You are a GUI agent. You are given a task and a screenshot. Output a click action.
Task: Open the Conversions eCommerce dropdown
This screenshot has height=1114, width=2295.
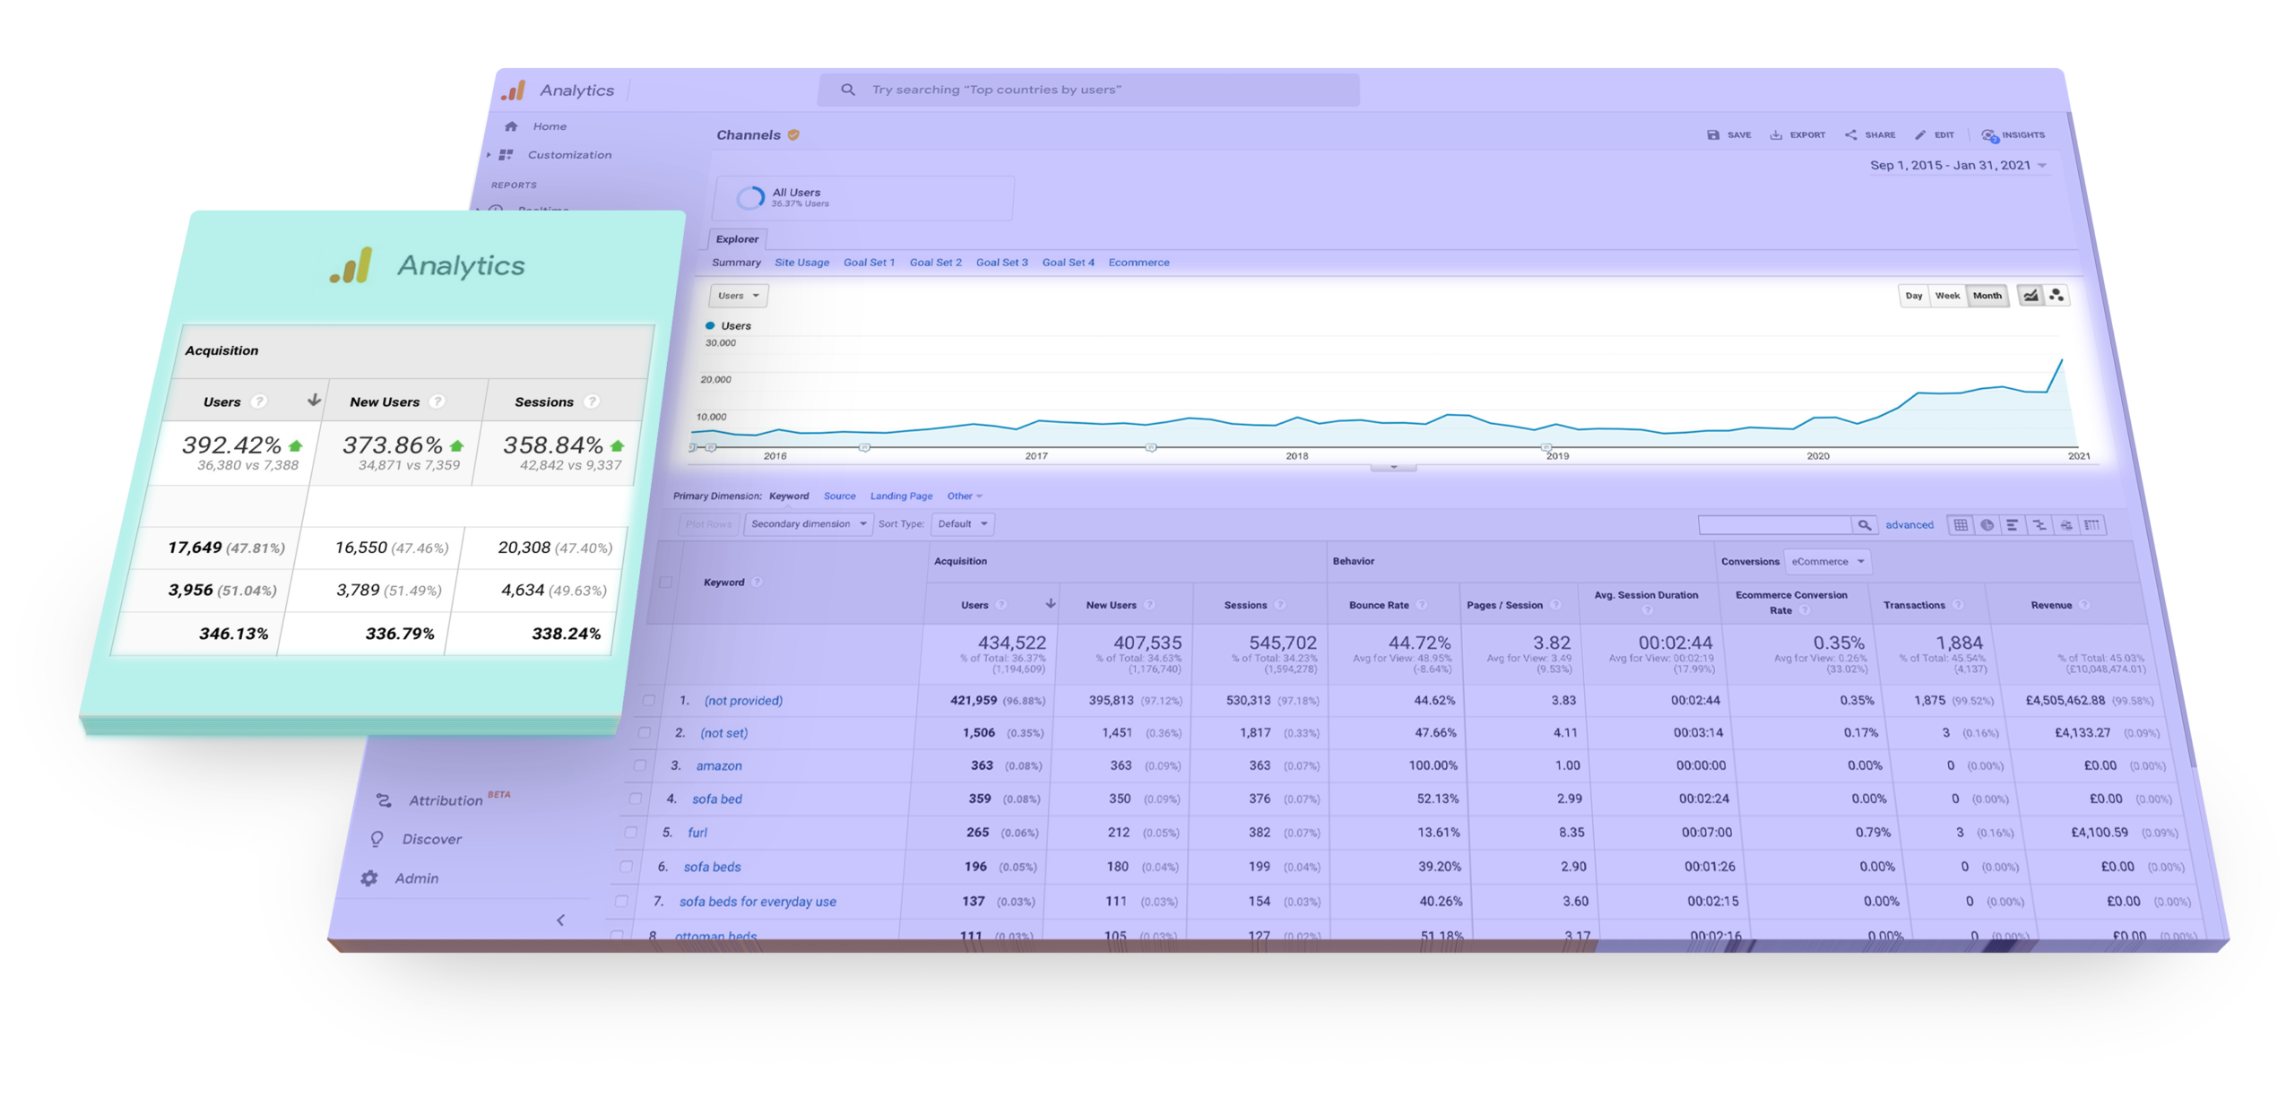tap(1826, 561)
